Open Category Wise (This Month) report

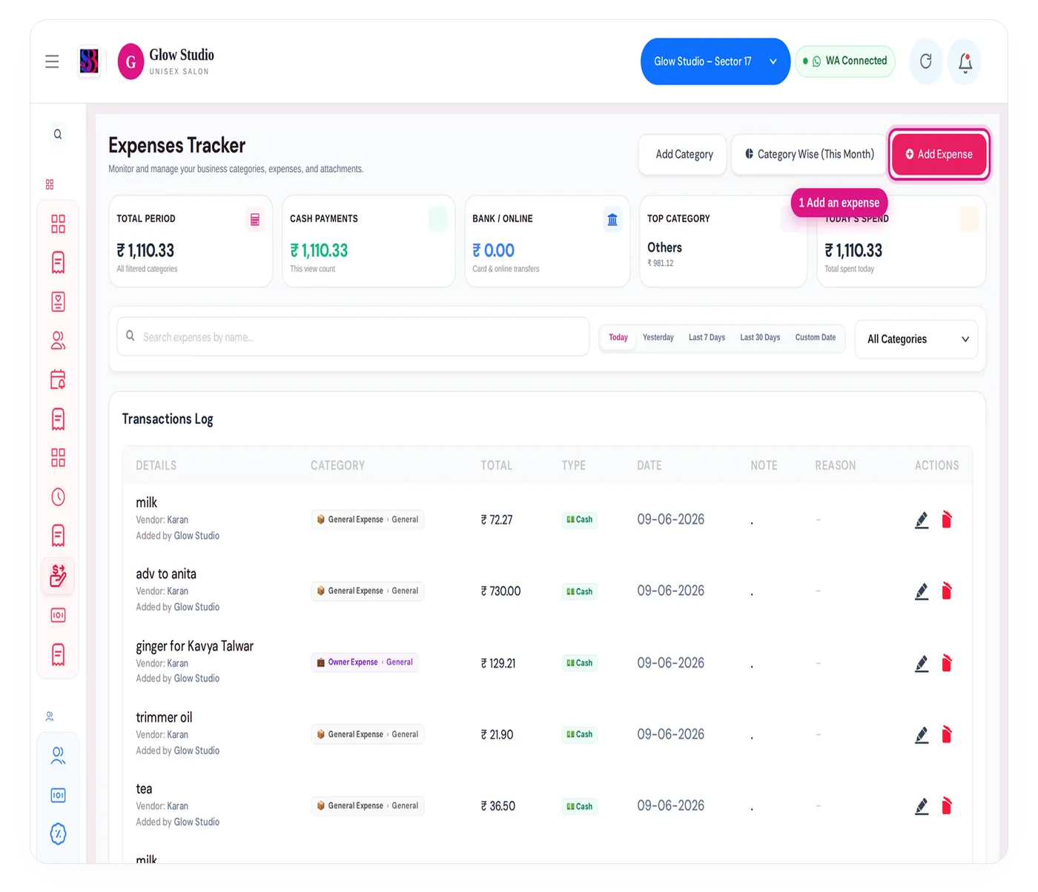809,154
